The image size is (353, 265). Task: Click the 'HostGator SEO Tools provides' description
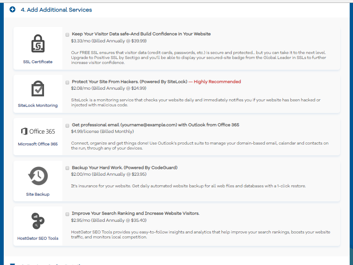tap(201, 235)
